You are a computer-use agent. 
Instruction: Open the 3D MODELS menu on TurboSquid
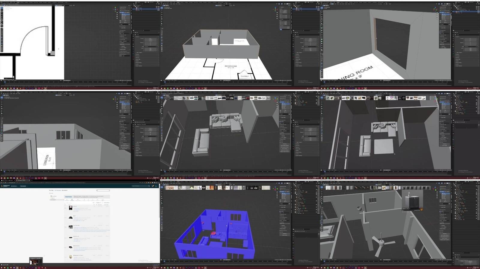coord(14,186)
